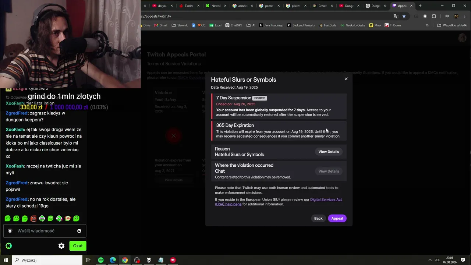
Task: Open the Excel bookmark
Action: [x=216, y=25]
